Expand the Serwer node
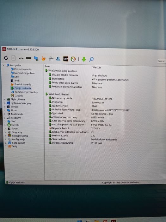Viewport: 166px width, 222px height. pyautogui.click(x=4, y=107)
